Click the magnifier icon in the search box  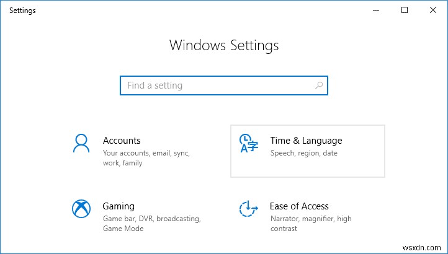(319, 85)
